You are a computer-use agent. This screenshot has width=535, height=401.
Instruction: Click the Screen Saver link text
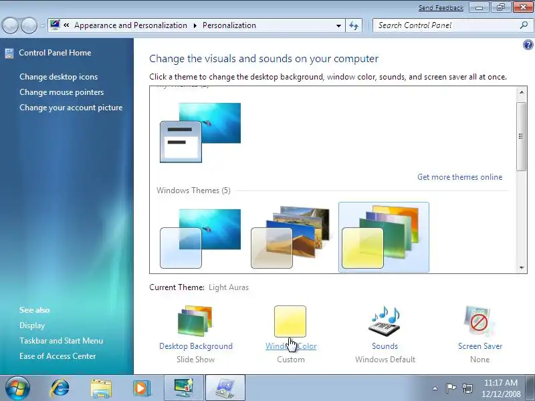(480, 346)
